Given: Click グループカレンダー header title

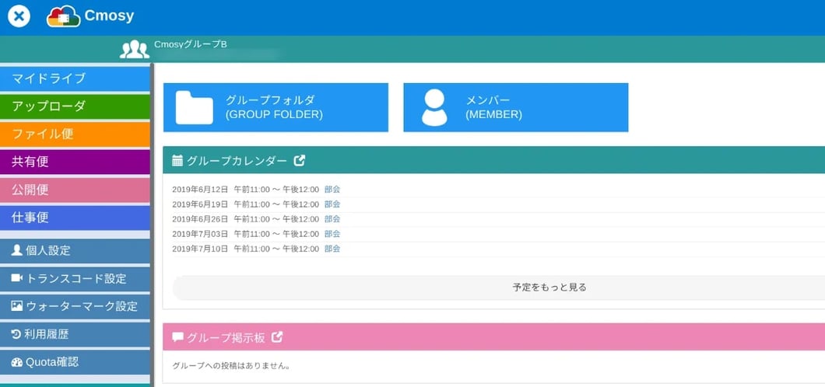Looking at the screenshot, I should click(237, 161).
